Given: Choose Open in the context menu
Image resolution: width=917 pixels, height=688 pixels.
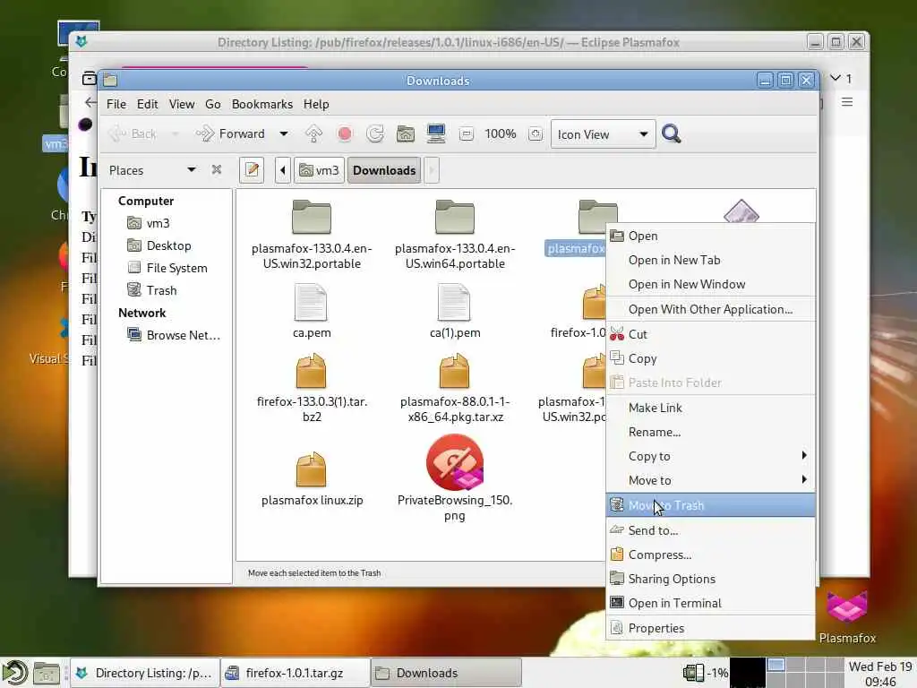Looking at the screenshot, I should point(710,236).
